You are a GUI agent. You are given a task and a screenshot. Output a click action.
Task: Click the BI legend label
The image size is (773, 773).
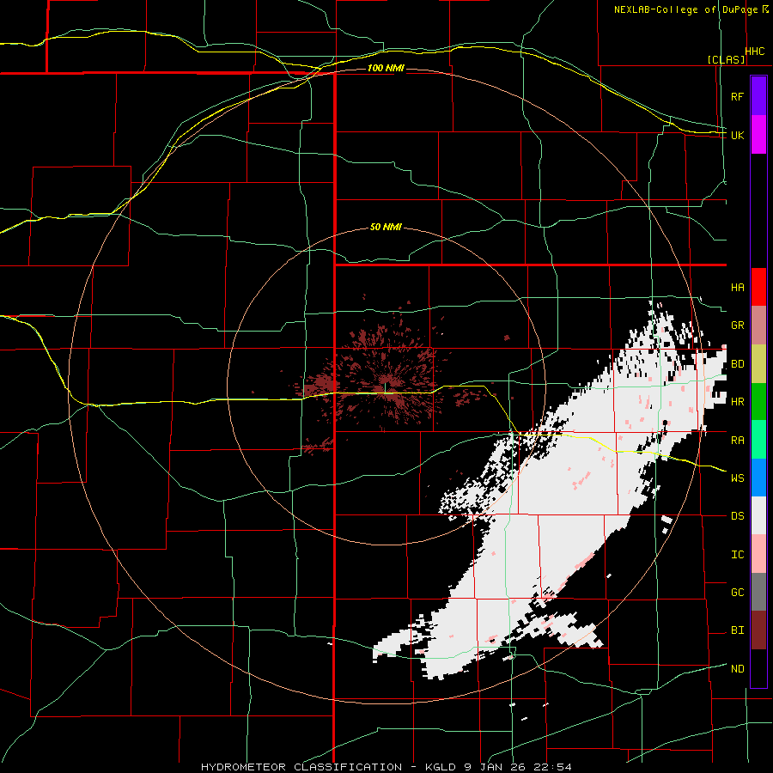coord(737,630)
